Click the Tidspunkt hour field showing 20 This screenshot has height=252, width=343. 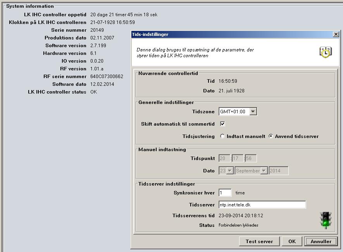click(224, 158)
